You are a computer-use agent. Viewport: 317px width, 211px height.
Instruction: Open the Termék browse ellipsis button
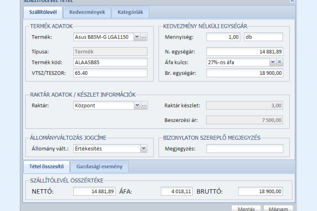(x=144, y=37)
